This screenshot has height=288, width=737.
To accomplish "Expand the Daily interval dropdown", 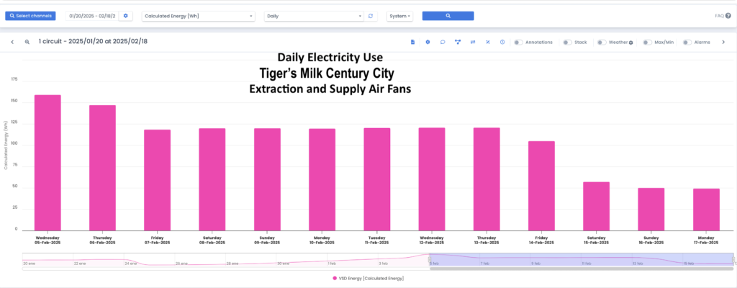I will coord(314,16).
